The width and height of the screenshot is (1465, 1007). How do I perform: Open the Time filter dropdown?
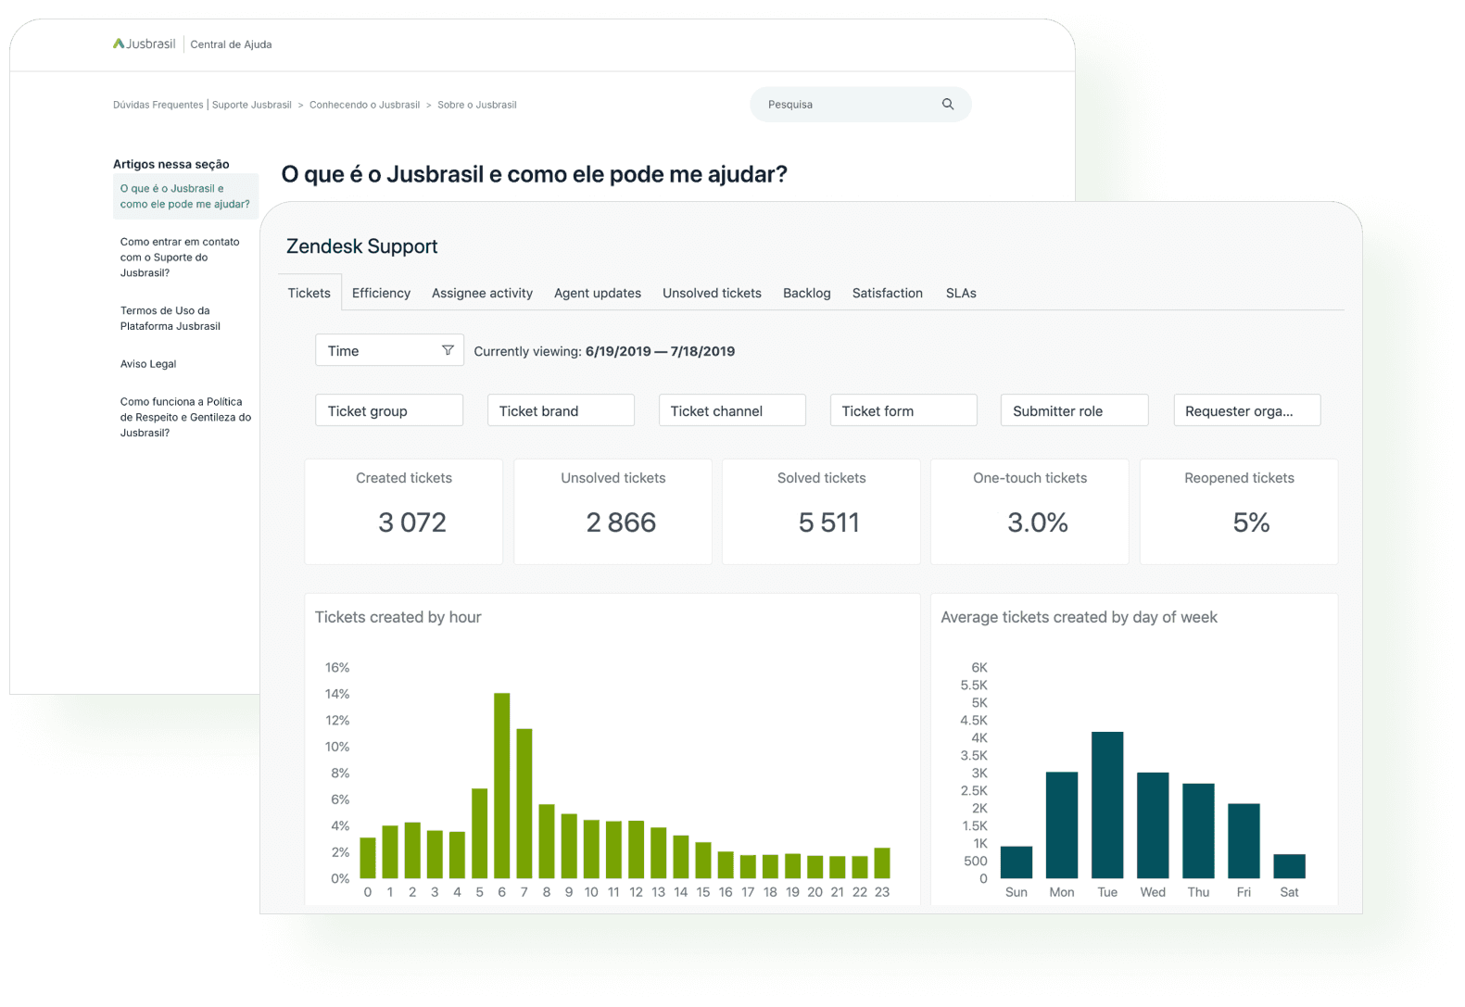(x=389, y=350)
